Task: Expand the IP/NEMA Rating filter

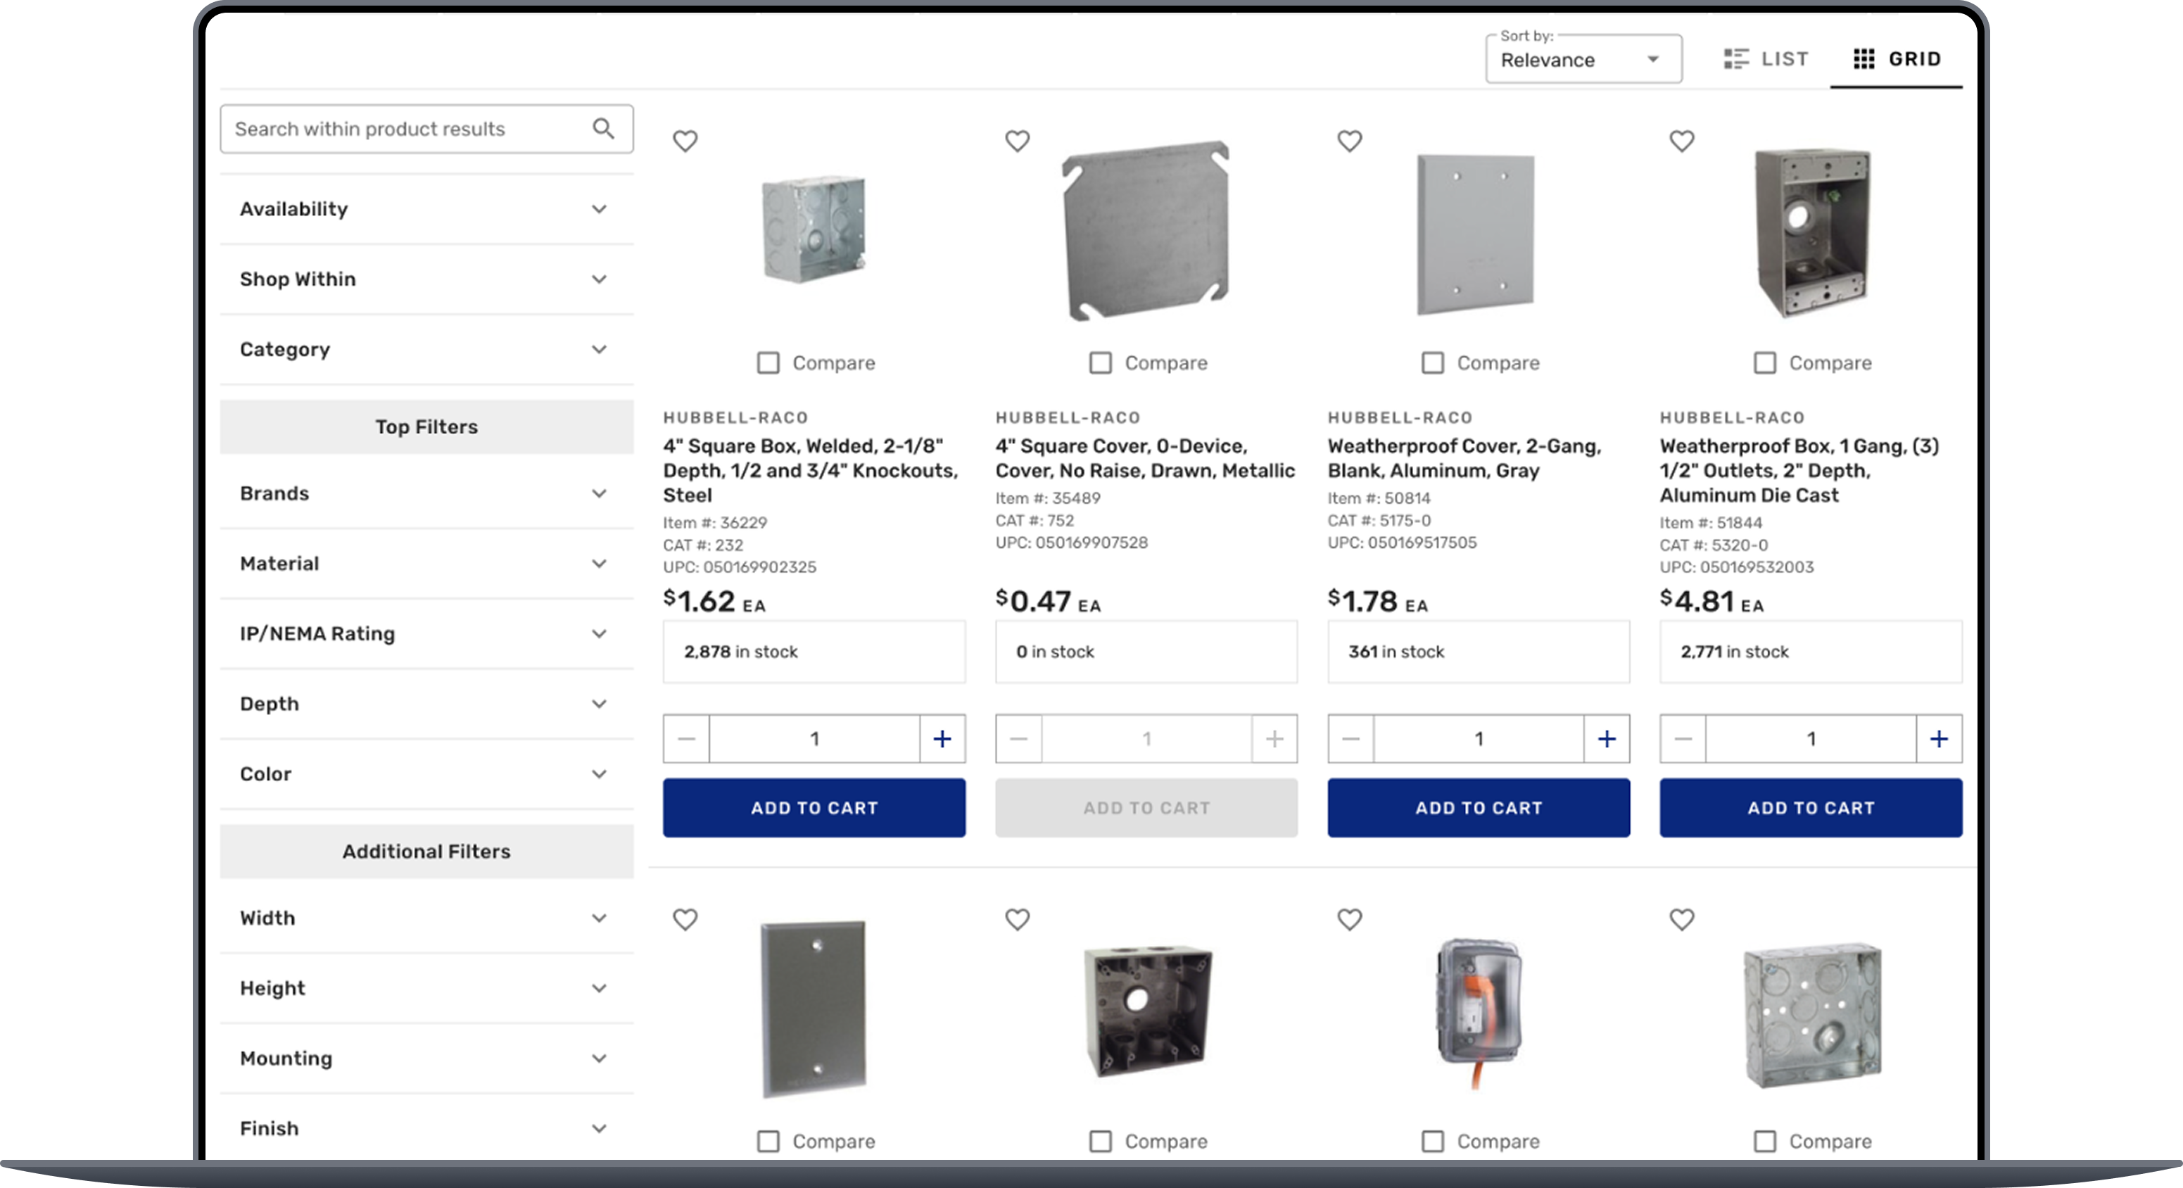Action: click(x=426, y=635)
